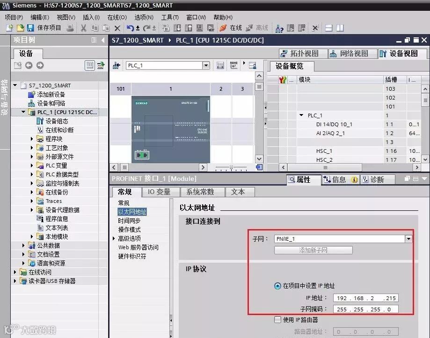Open the 信息 inspector tab

[340, 180]
